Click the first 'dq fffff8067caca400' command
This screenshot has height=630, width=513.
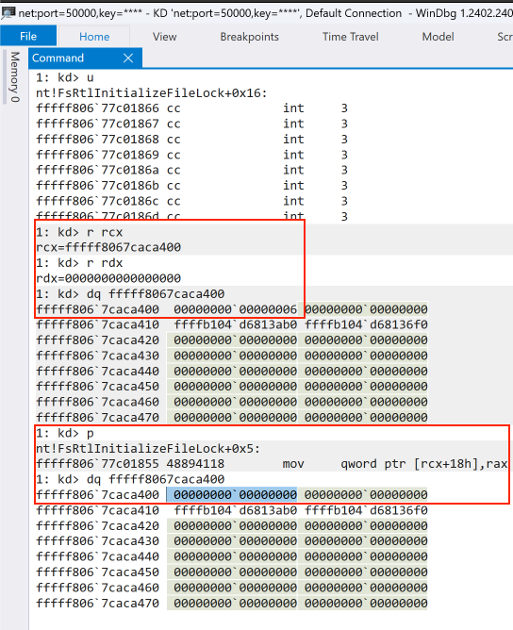tap(130, 294)
